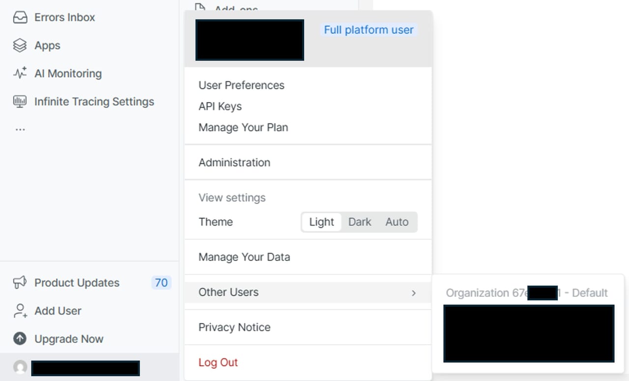Expand more sidebar items via ellipsis

tap(20, 130)
